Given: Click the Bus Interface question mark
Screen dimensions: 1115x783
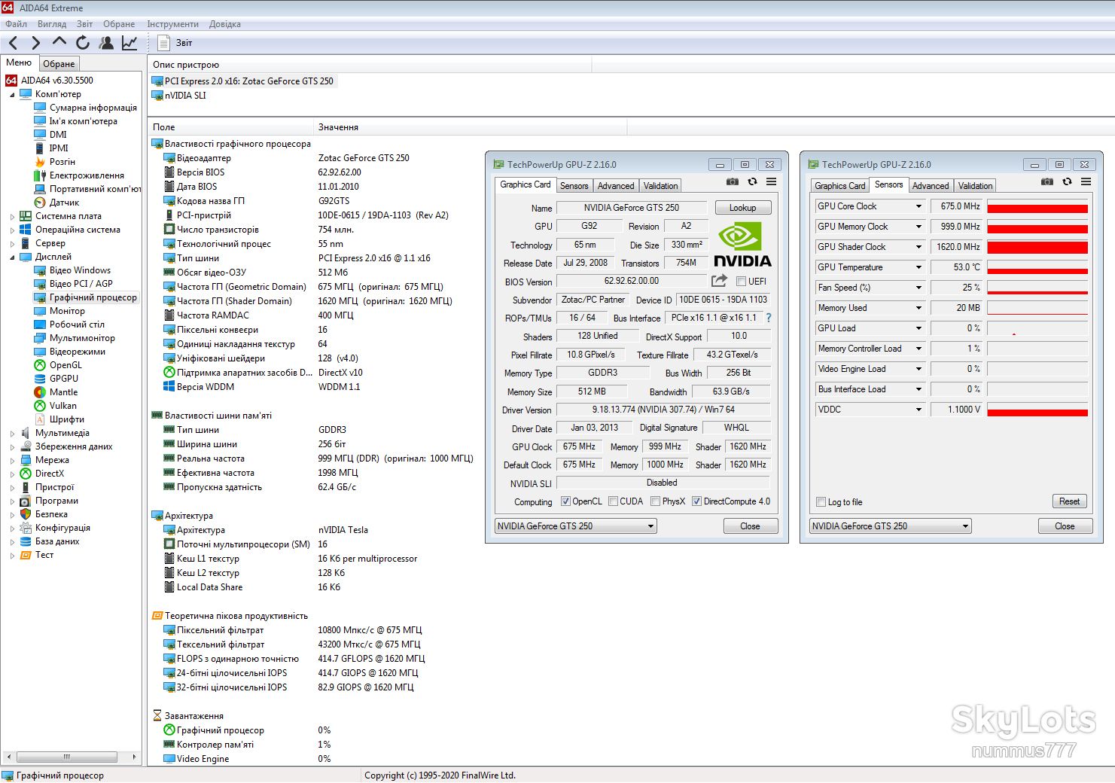Looking at the screenshot, I should tap(769, 318).
